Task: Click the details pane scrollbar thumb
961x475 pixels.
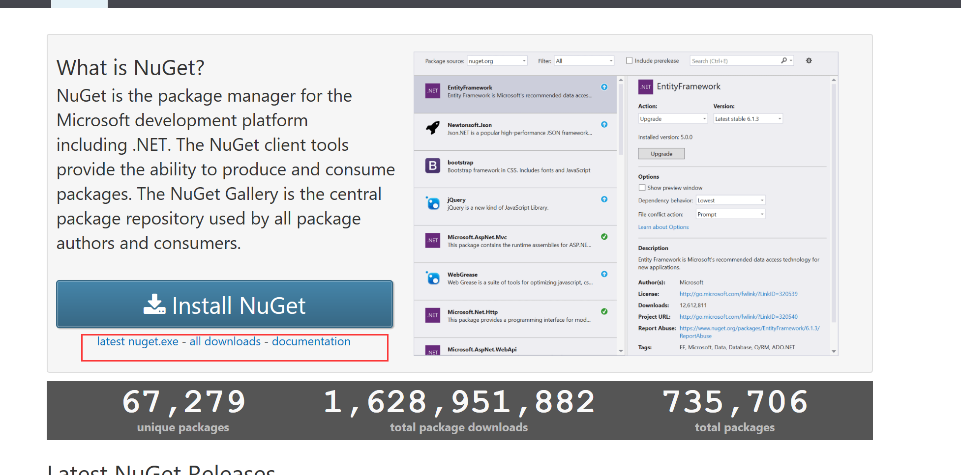Action: click(834, 202)
